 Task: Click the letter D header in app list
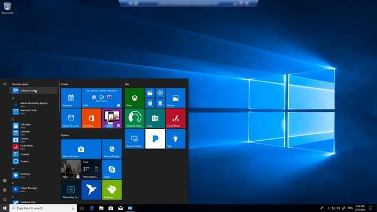point(13,169)
